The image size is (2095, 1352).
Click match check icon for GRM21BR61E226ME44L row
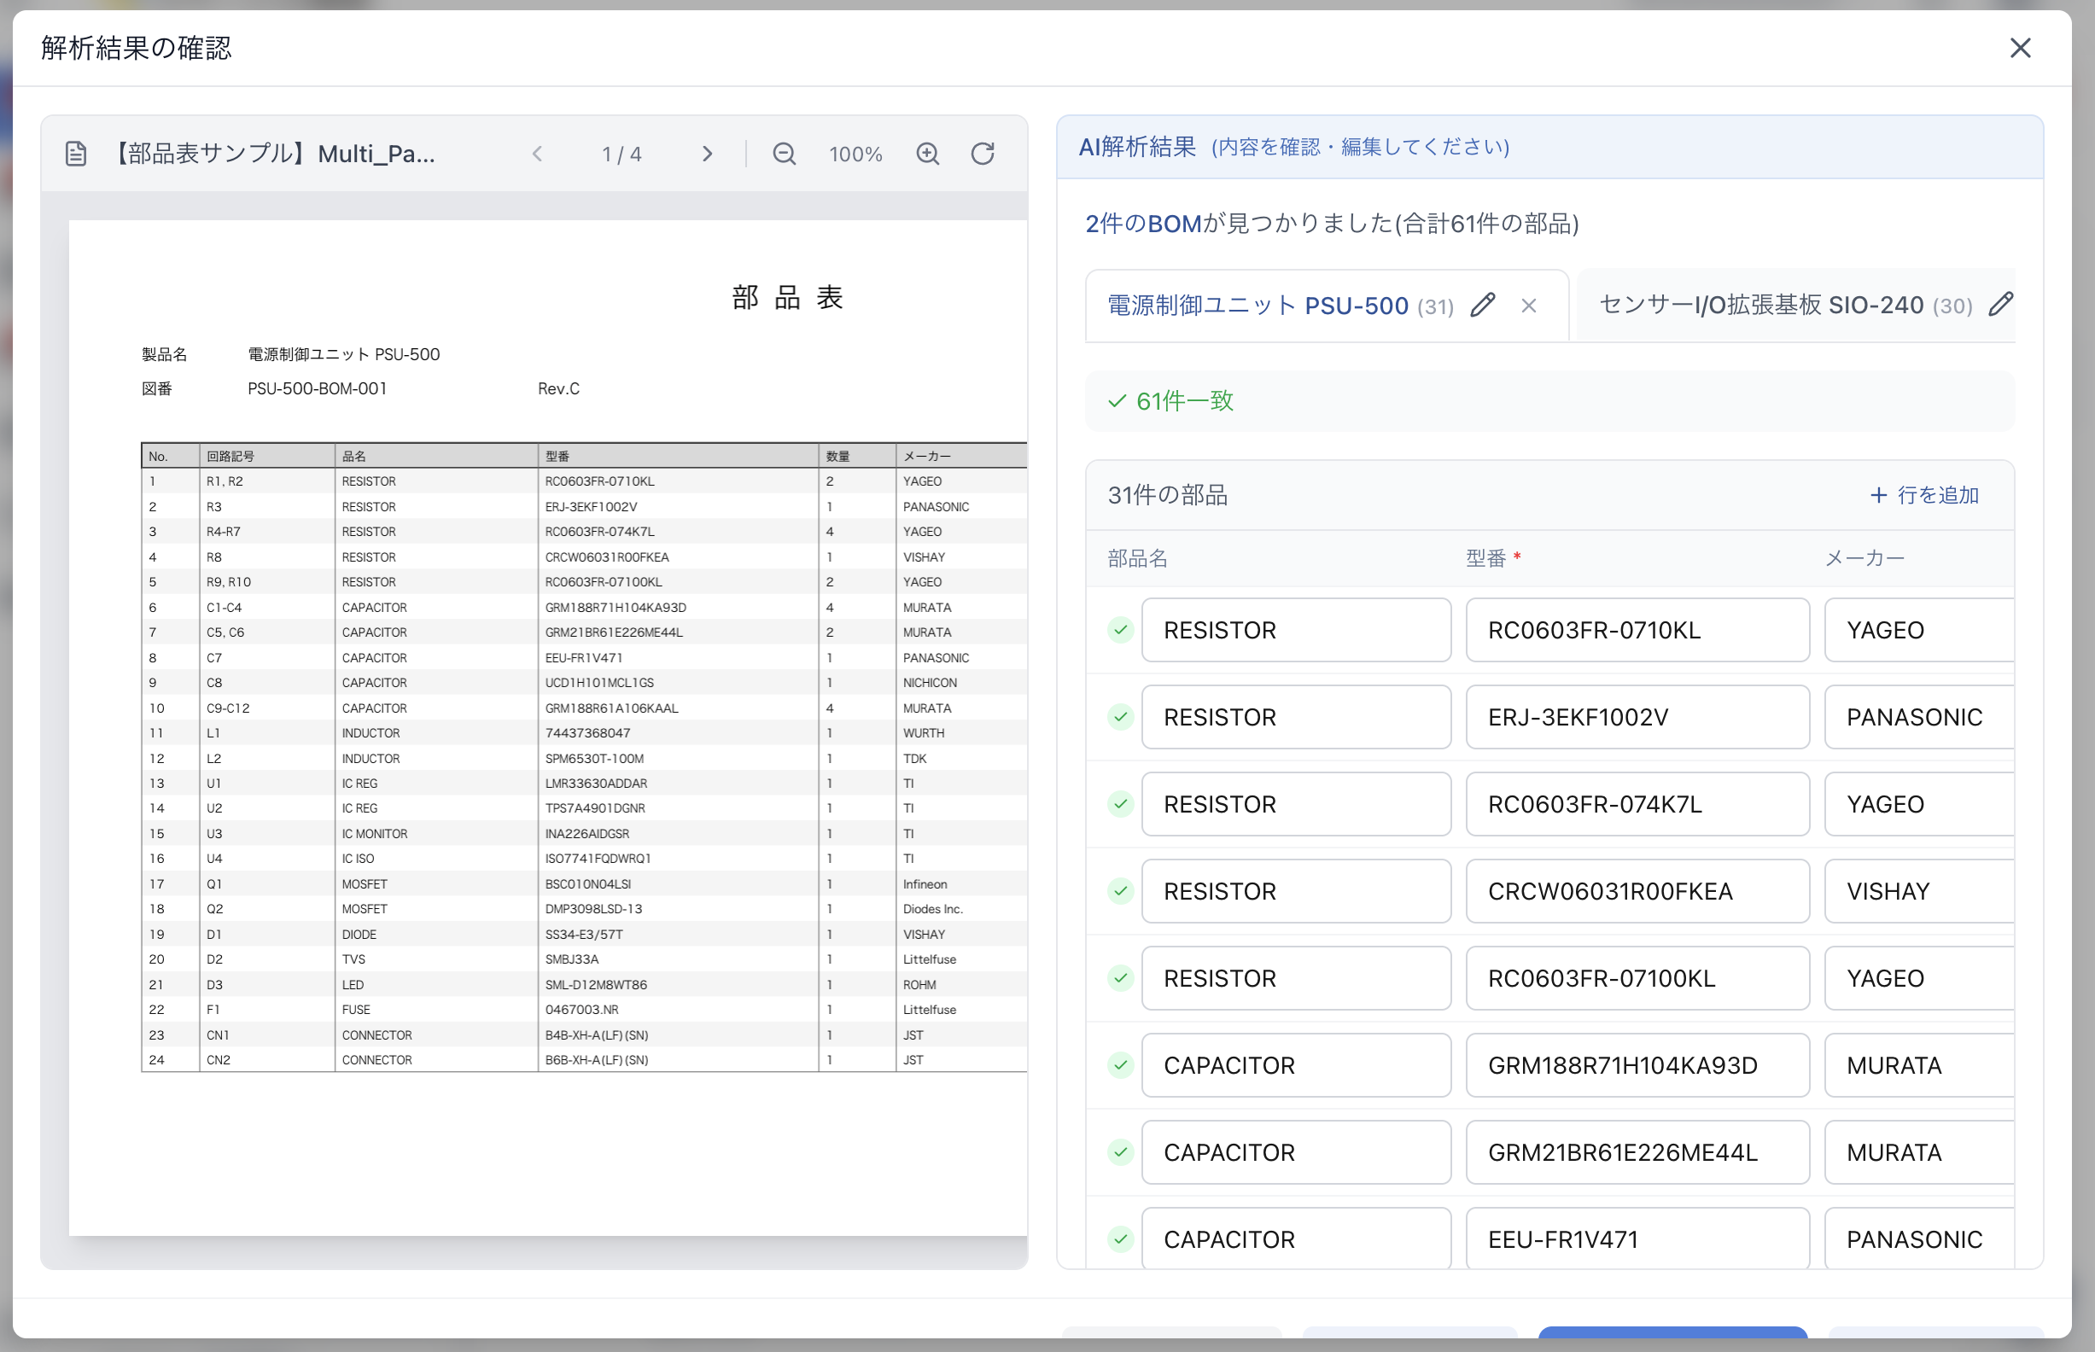pos(1120,1151)
